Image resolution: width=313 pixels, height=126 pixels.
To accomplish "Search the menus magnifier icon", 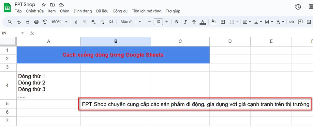I will tap(9, 22).
